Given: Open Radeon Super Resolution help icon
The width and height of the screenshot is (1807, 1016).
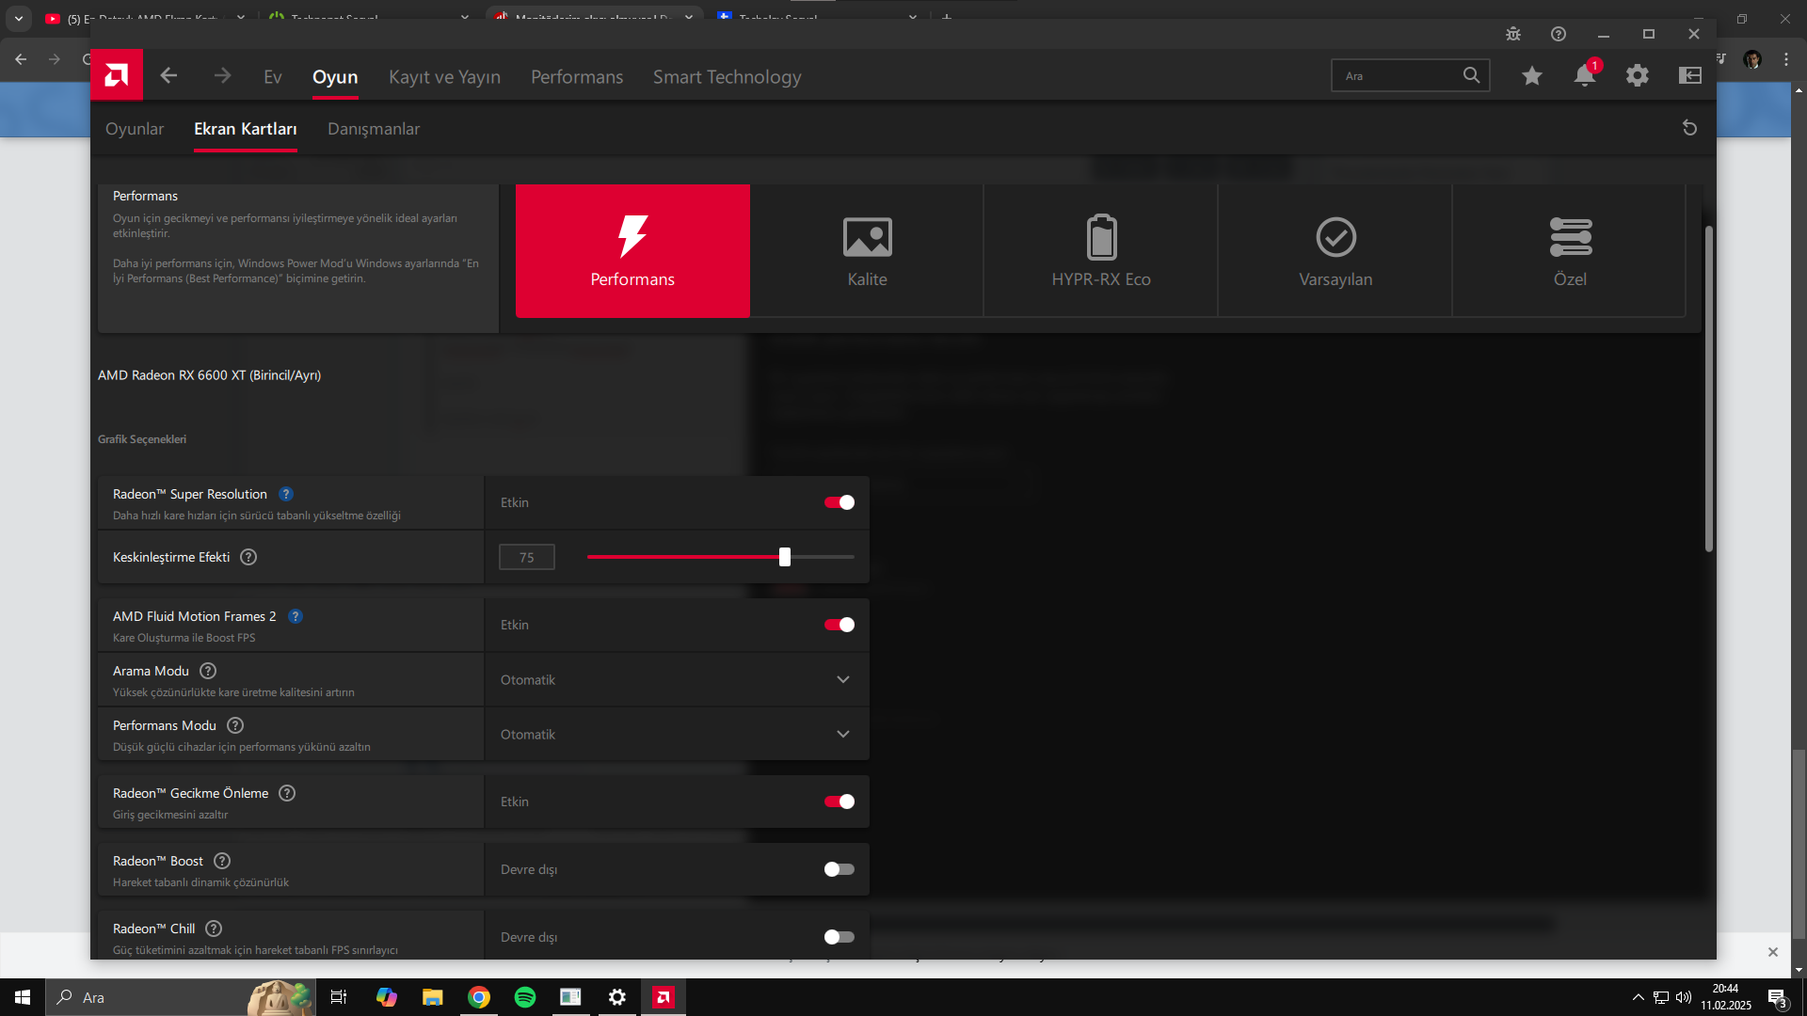Looking at the screenshot, I should (x=286, y=494).
